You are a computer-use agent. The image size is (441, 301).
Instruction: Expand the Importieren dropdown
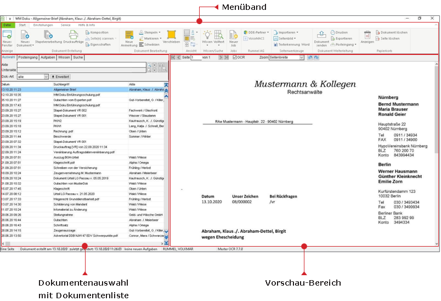tap(297, 32)
